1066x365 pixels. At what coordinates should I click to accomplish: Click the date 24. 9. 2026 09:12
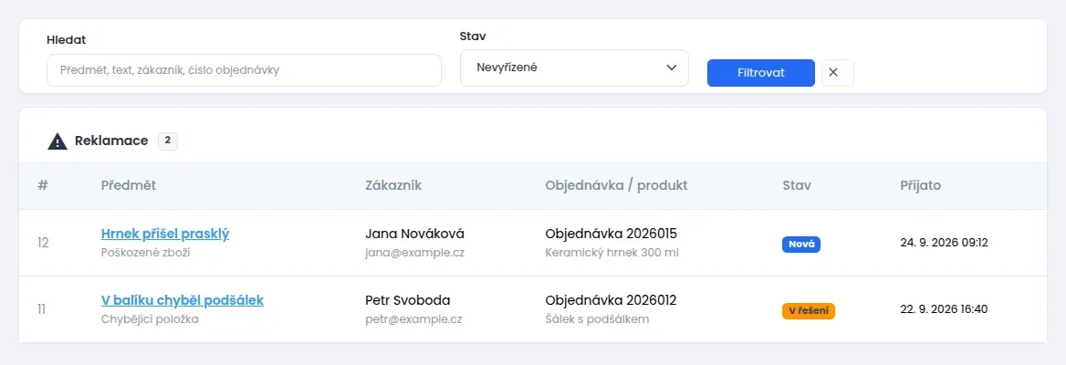(x=944, y=243)
